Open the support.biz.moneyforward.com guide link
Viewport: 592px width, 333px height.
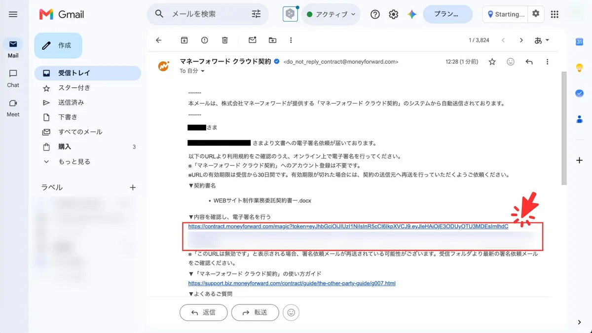click(x=292, y=284)
